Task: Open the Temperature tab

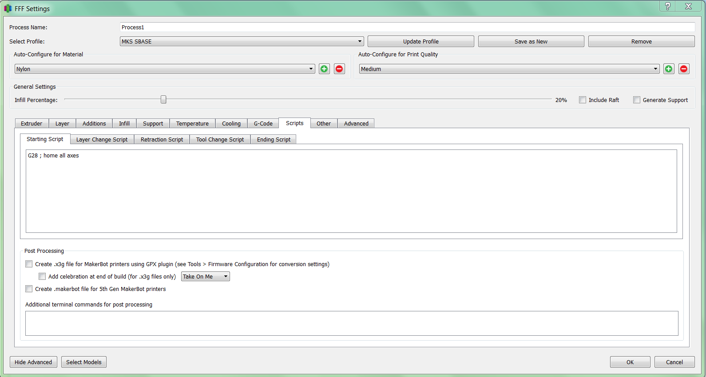Action: click(192, 123)
